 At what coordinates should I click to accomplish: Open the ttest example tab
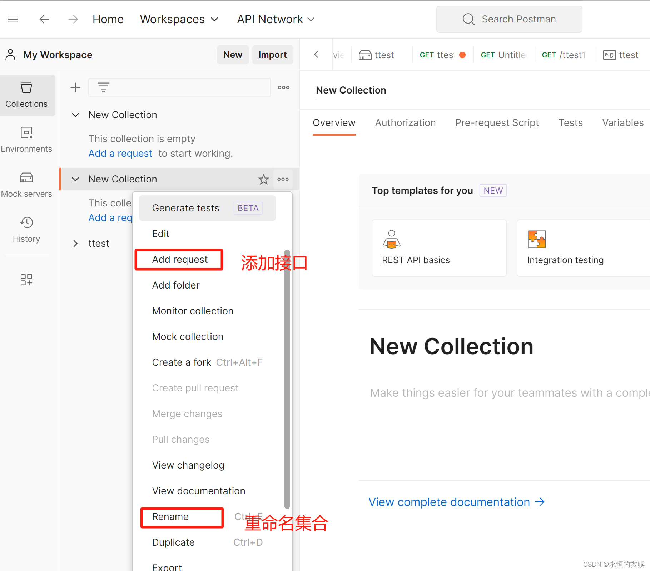pos(621,55)
